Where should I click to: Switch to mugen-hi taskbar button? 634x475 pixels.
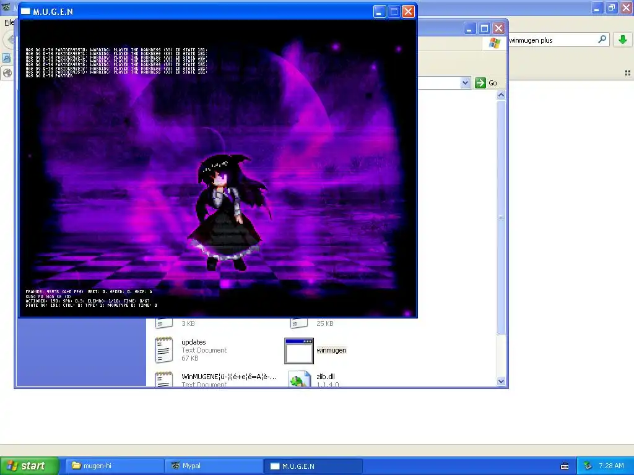click(115, 466)
